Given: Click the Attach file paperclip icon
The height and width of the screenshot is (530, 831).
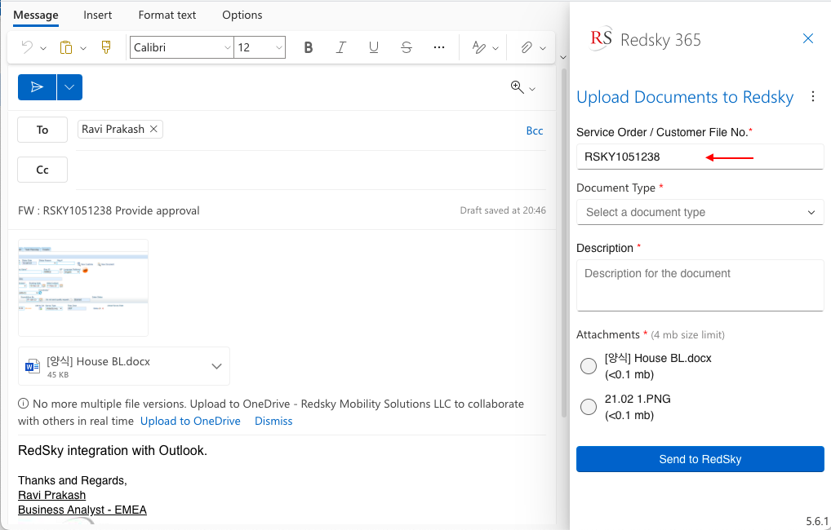Looking at the screenshot, I should pyautogui.click(x=526, y=47).
